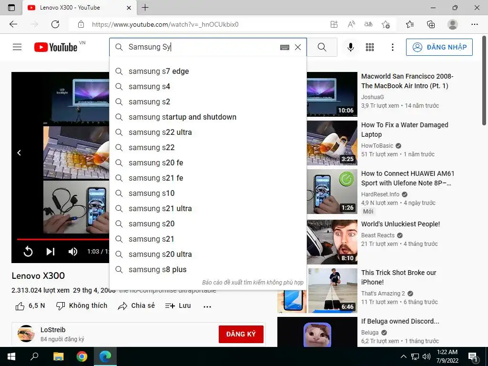Viewport: 488px width, 366px height.
Task: Open Edge Settings and more menu
Action: pyautogui.click(x=474, y=24)
